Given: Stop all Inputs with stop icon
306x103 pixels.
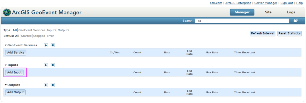Looking at the screenshot, I should click(x=52, y=65).
